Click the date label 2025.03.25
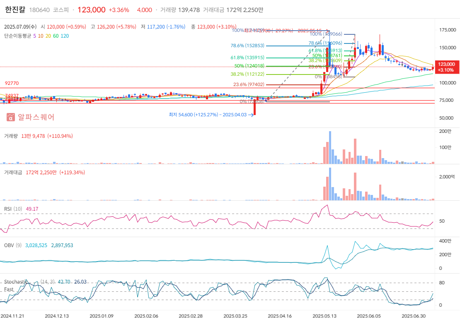The height and width of the screenshot is (322, 460). tap(235, 316)
